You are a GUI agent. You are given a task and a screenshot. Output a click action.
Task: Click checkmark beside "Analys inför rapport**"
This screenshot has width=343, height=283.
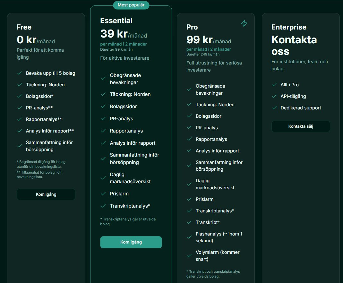[x=20, y=131]
